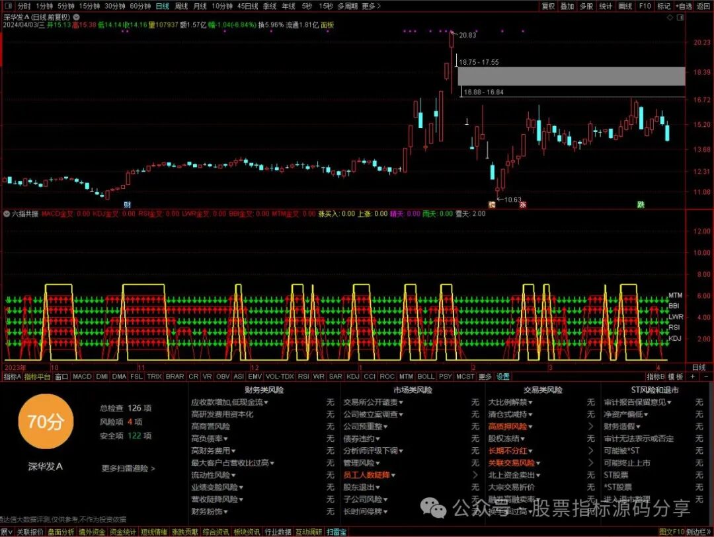This screenshot has width=714, height=537.
Task: Select the BOLL indicator tab
Action: tap(426, 376)
